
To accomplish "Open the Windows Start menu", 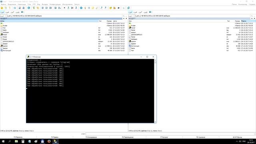I will [x=3, y=141].
